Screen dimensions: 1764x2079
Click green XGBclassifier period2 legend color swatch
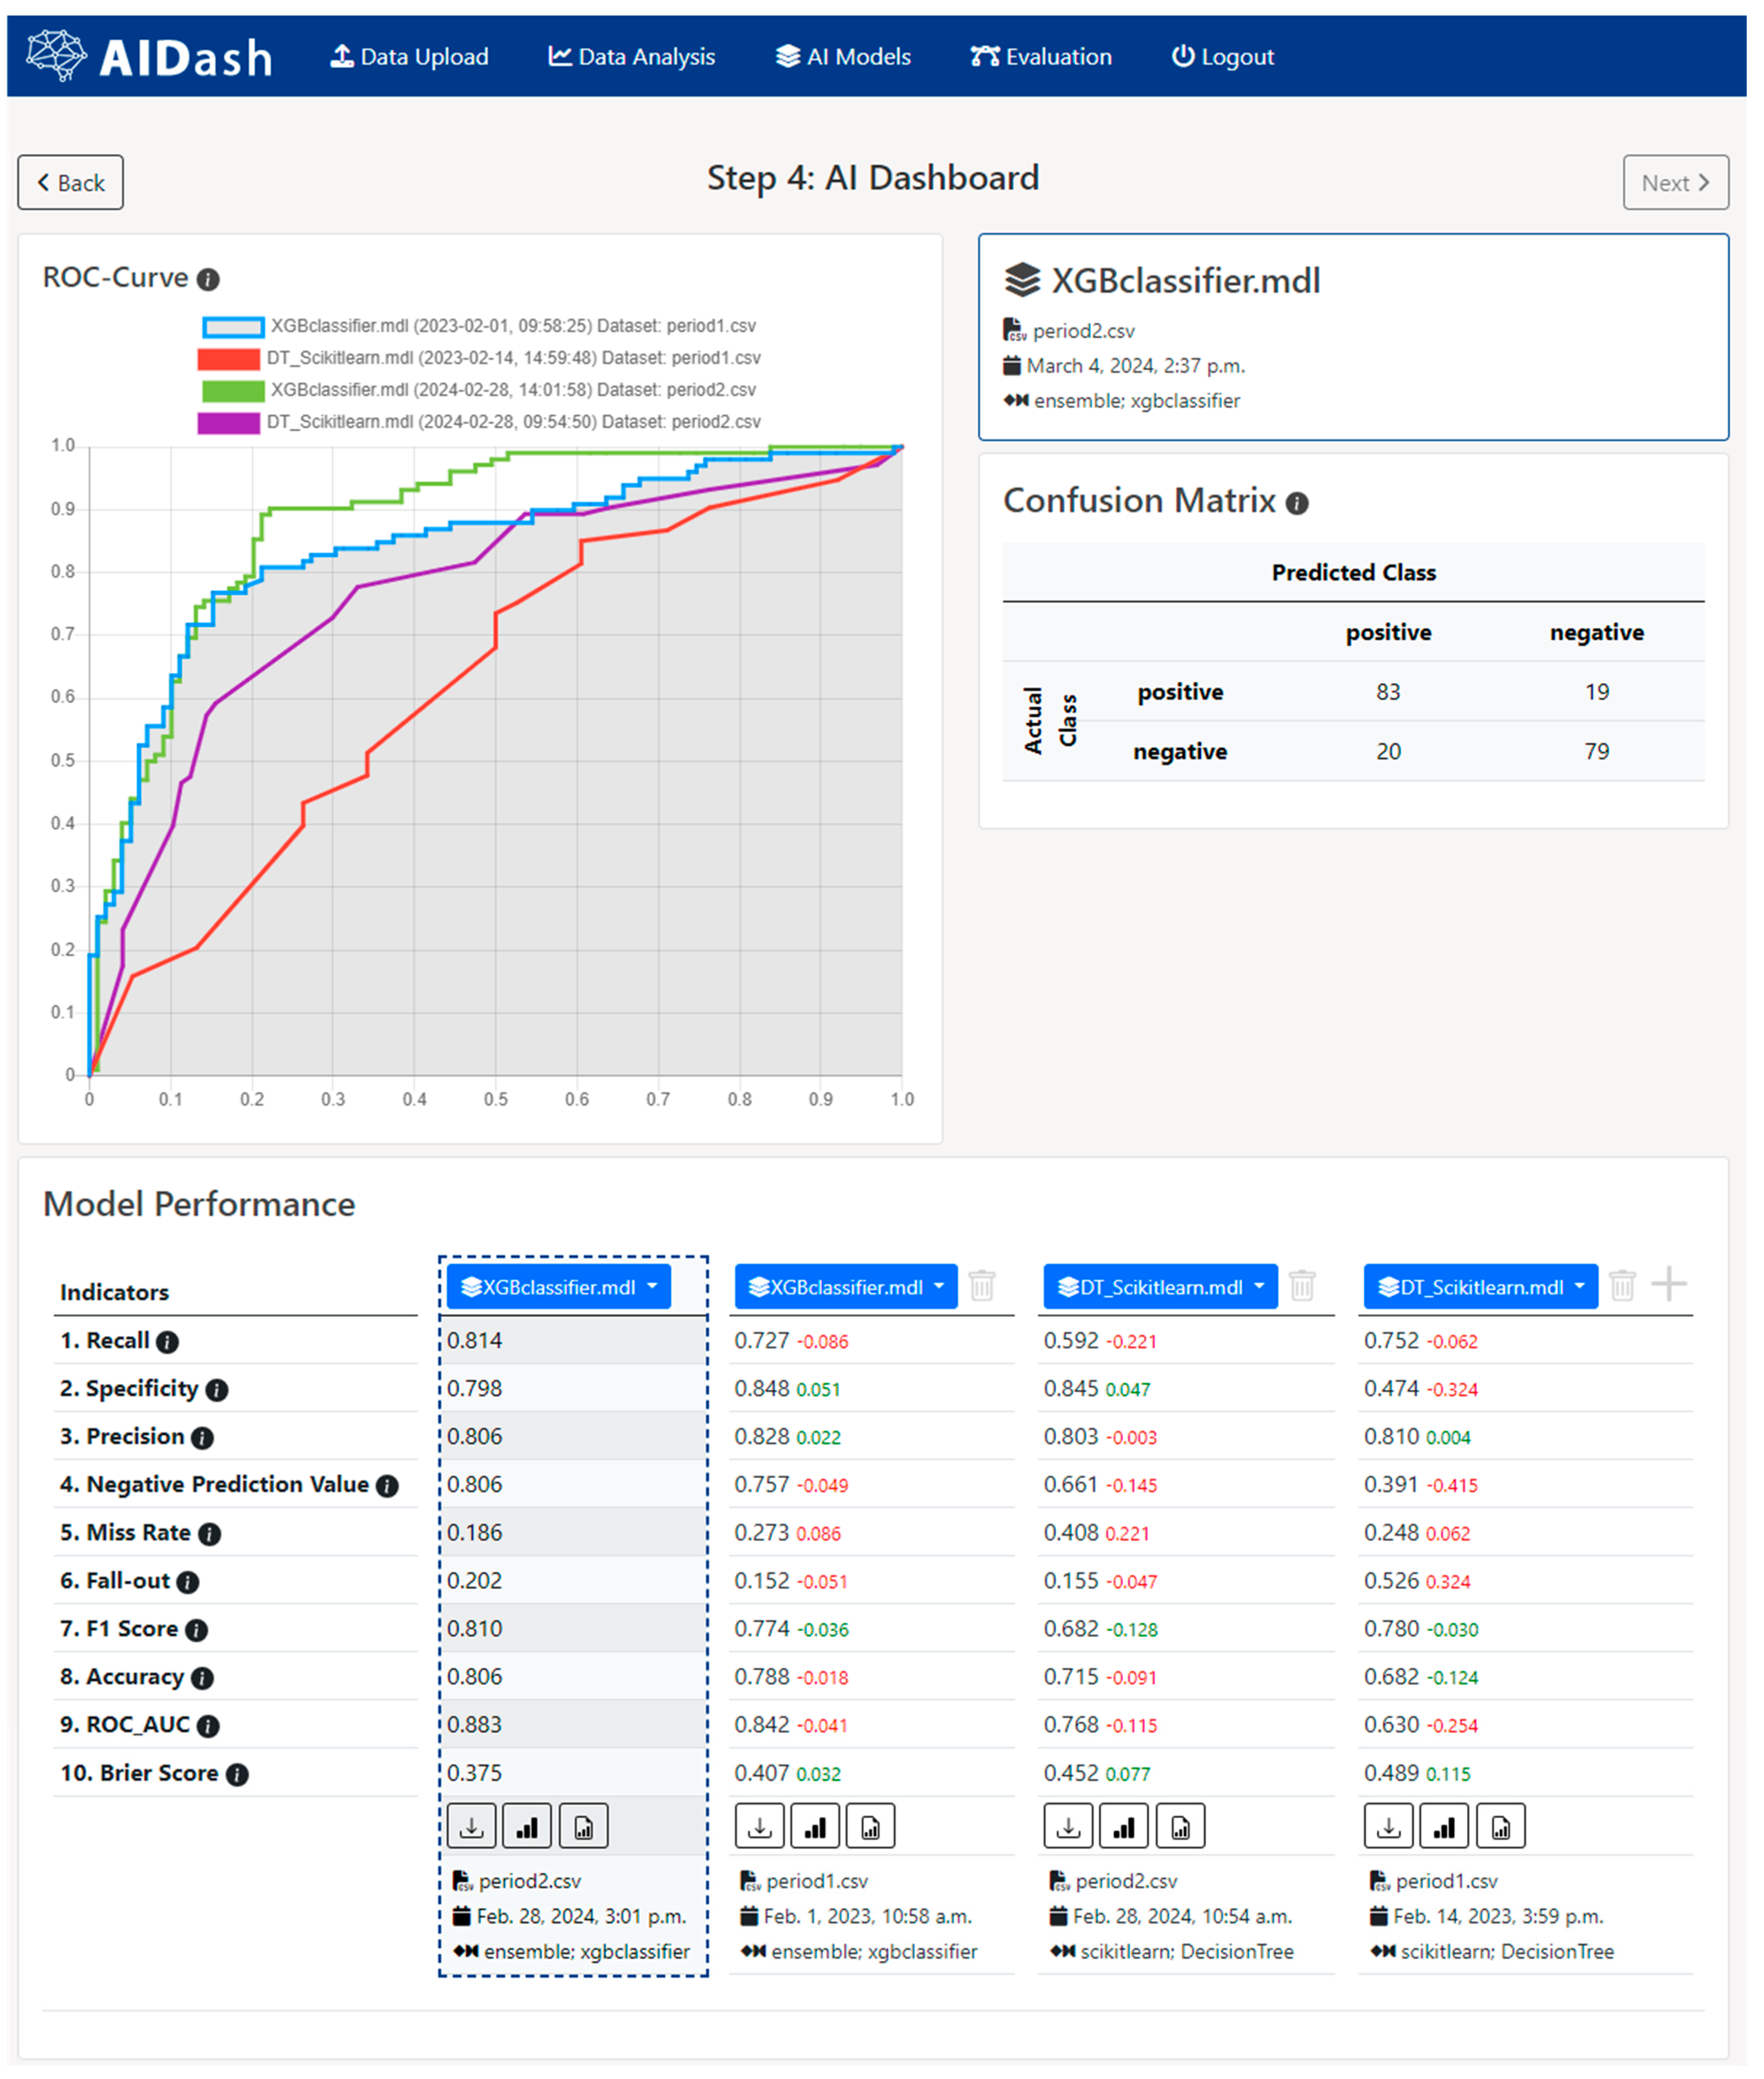[x=233, y=391]
